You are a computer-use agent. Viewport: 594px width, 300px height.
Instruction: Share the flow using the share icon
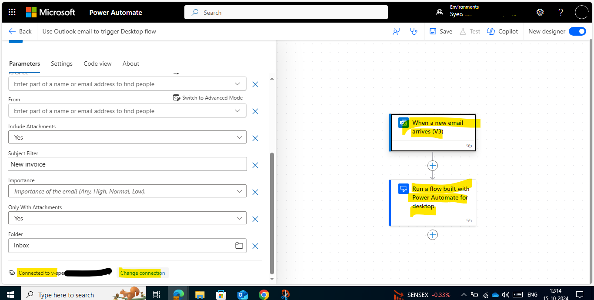pos(396,31)
